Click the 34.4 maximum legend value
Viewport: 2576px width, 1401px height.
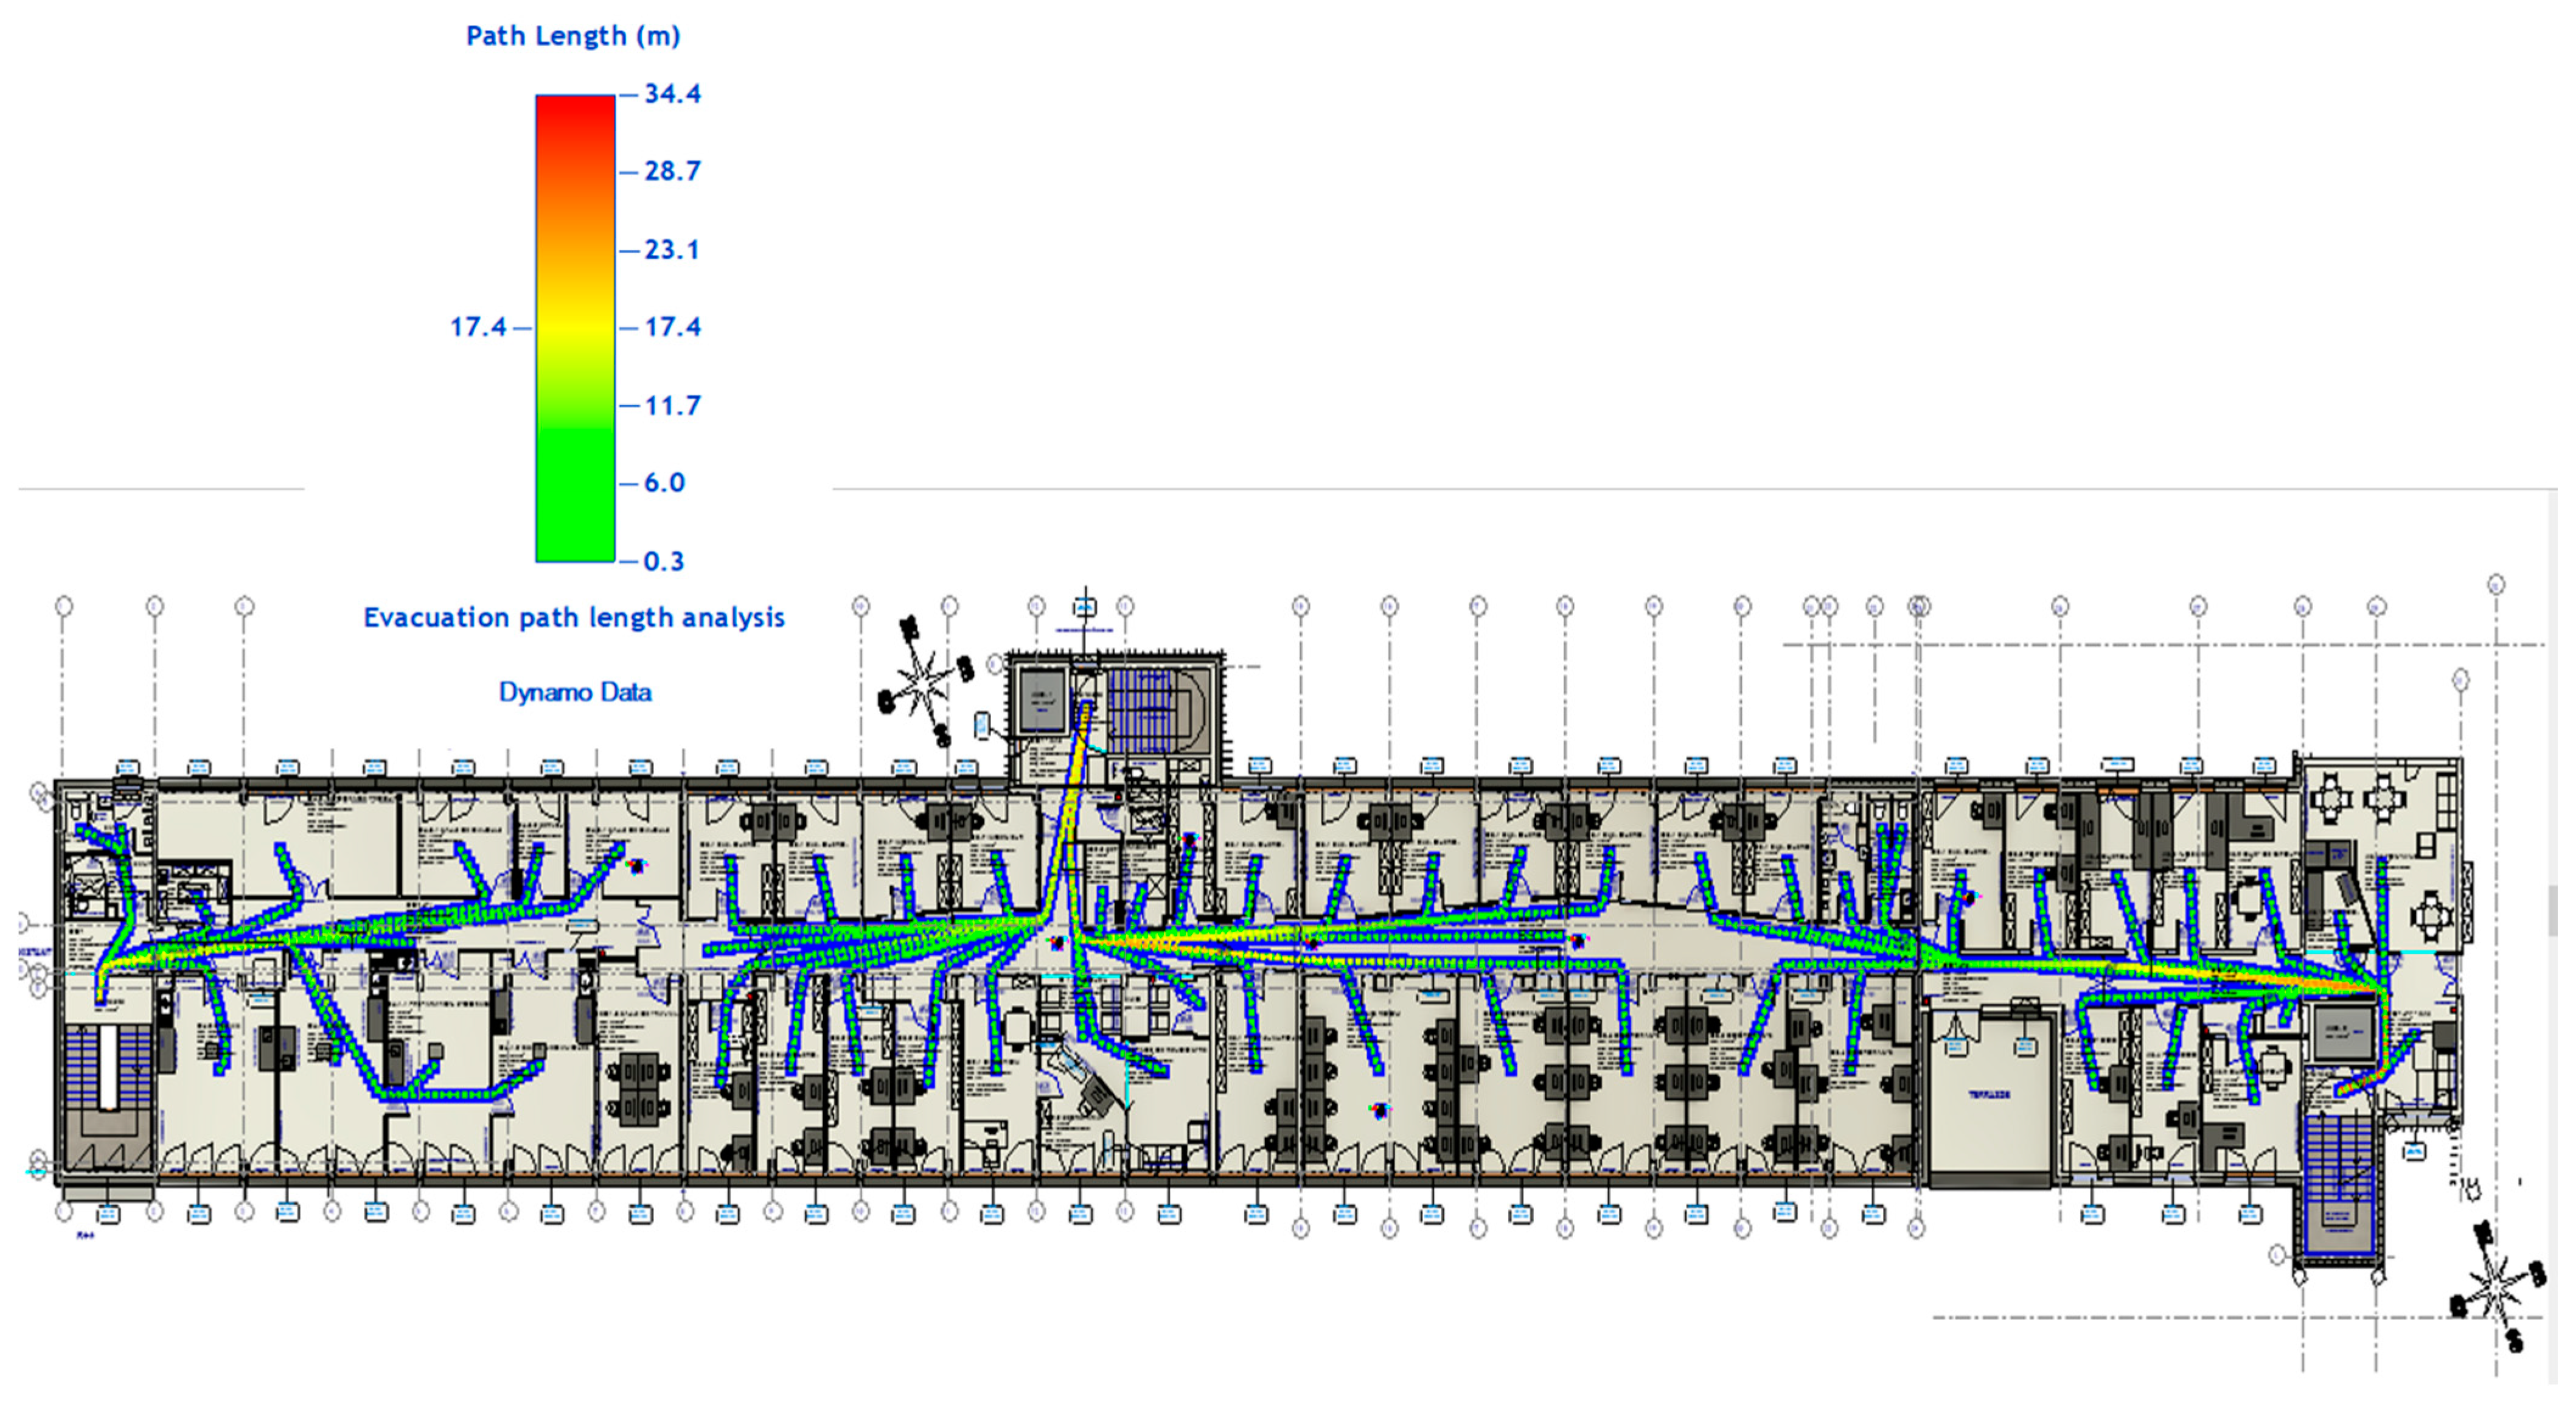672,94
